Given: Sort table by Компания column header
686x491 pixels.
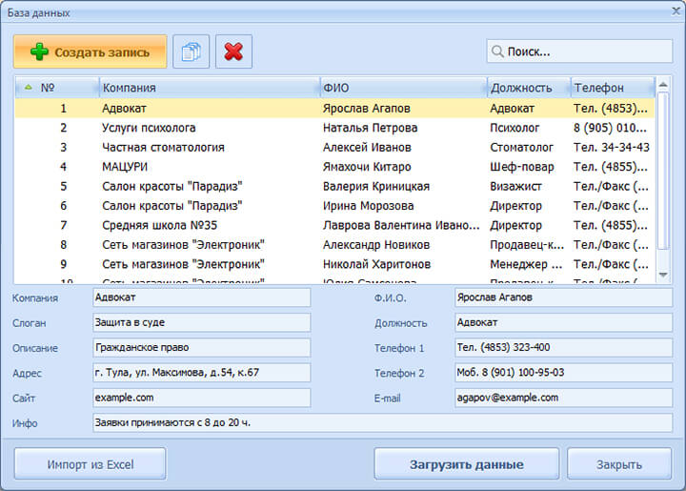Looking at the screenshot, I should (x=210, y=88).
